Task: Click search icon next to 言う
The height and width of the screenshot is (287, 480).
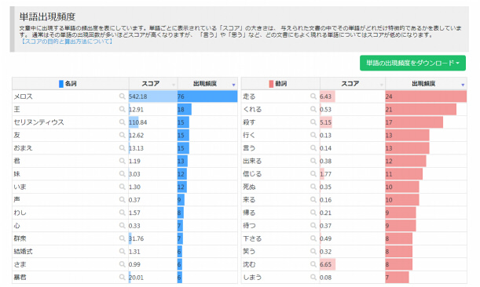Action: [313, 148]
